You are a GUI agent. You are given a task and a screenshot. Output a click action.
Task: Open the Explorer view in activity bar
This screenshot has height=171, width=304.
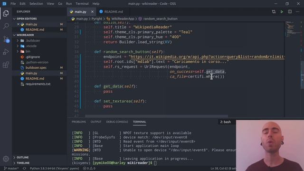pos(6,13)
